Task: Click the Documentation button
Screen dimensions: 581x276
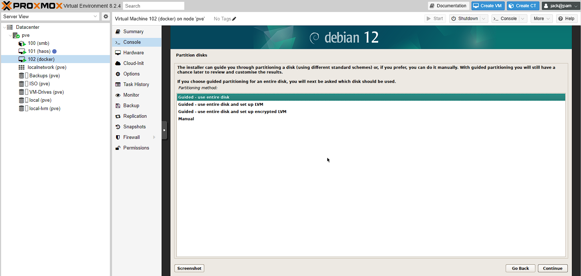Action: click(449, 6)
